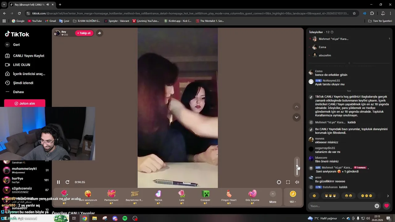The height and width of the screenshot is (222, 395).
Task: Show more quick emoji reactions
Action: 388,196
